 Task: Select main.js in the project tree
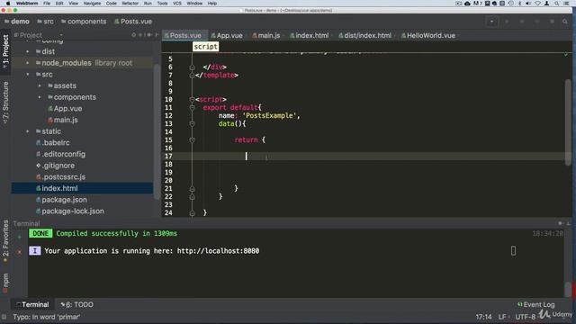pyautogui.click(x=62, y=120)
